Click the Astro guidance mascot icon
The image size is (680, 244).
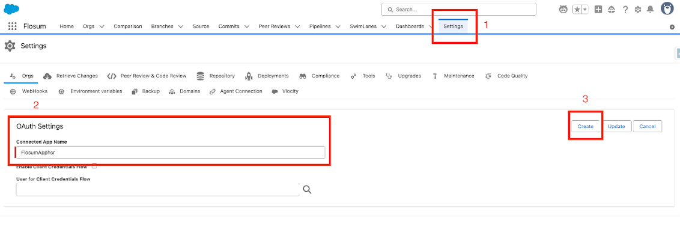563,9
